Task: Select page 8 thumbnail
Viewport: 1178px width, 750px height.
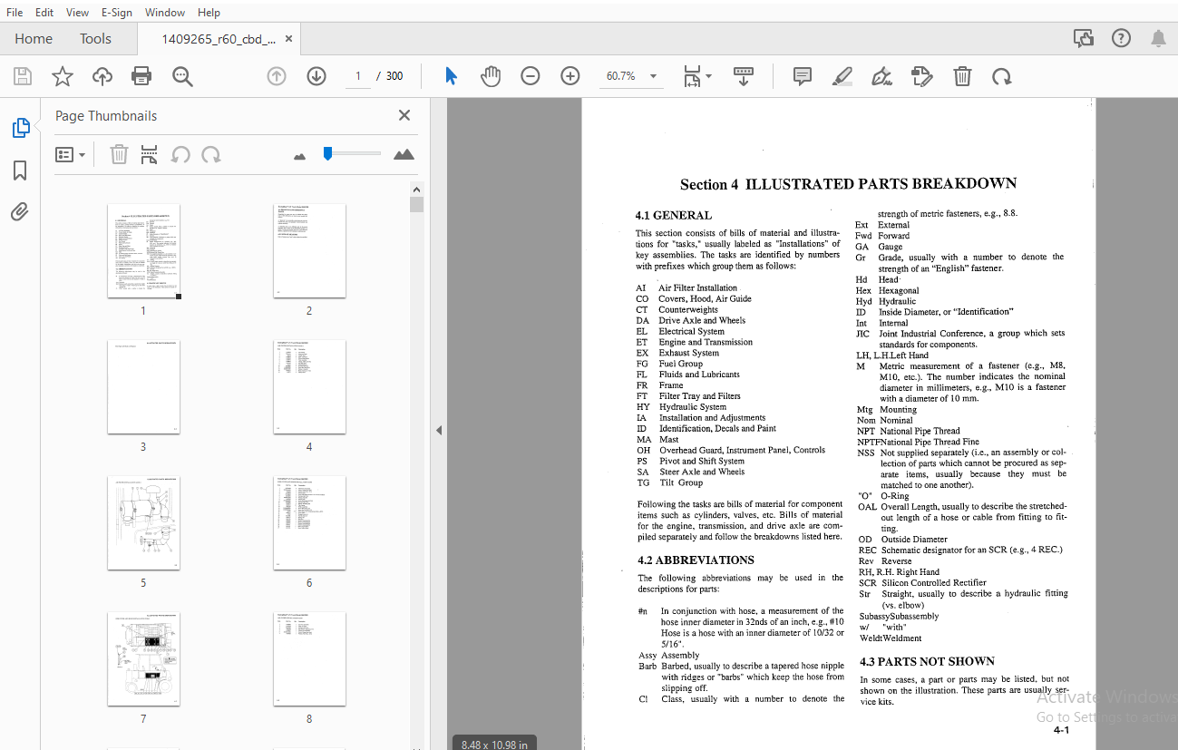Action: 309,659
